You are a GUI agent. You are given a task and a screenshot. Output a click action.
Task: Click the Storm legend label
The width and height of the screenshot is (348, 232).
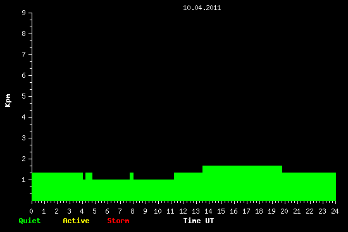tap(118, 221)
